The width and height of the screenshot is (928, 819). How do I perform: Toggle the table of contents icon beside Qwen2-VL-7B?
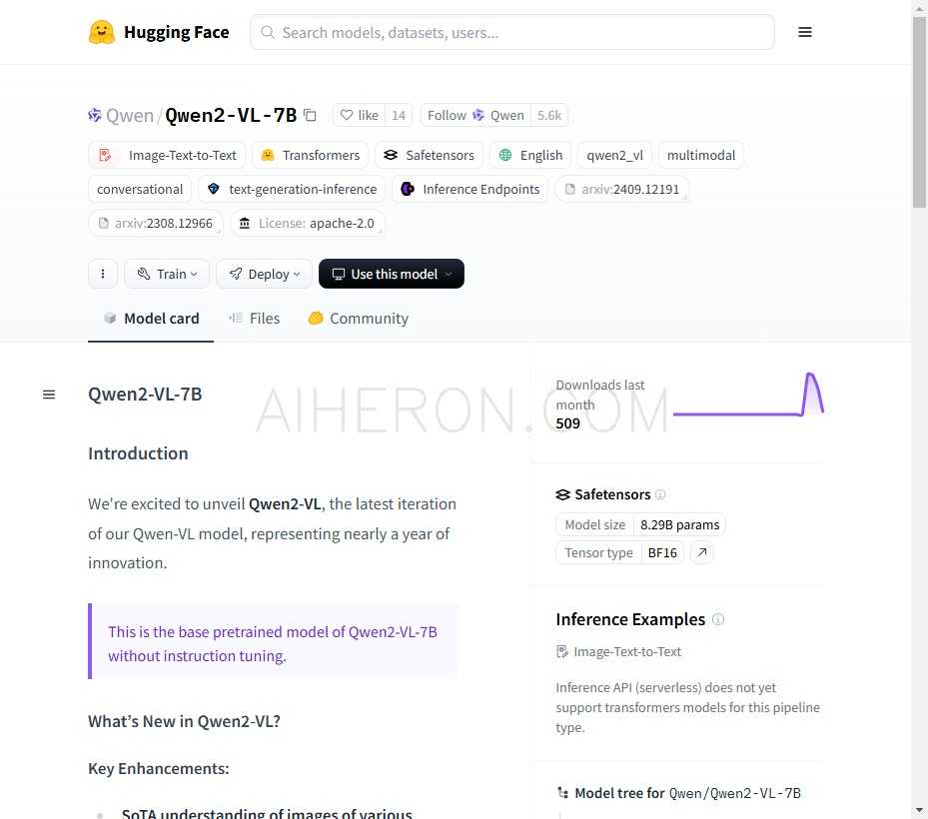(49, 395)
